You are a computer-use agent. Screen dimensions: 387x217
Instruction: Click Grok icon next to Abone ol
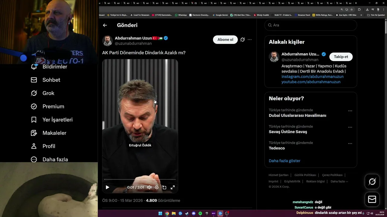click(x=242, y=39)
